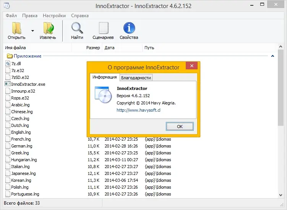Maximize the InnoExtractor window

coord(262,4)
